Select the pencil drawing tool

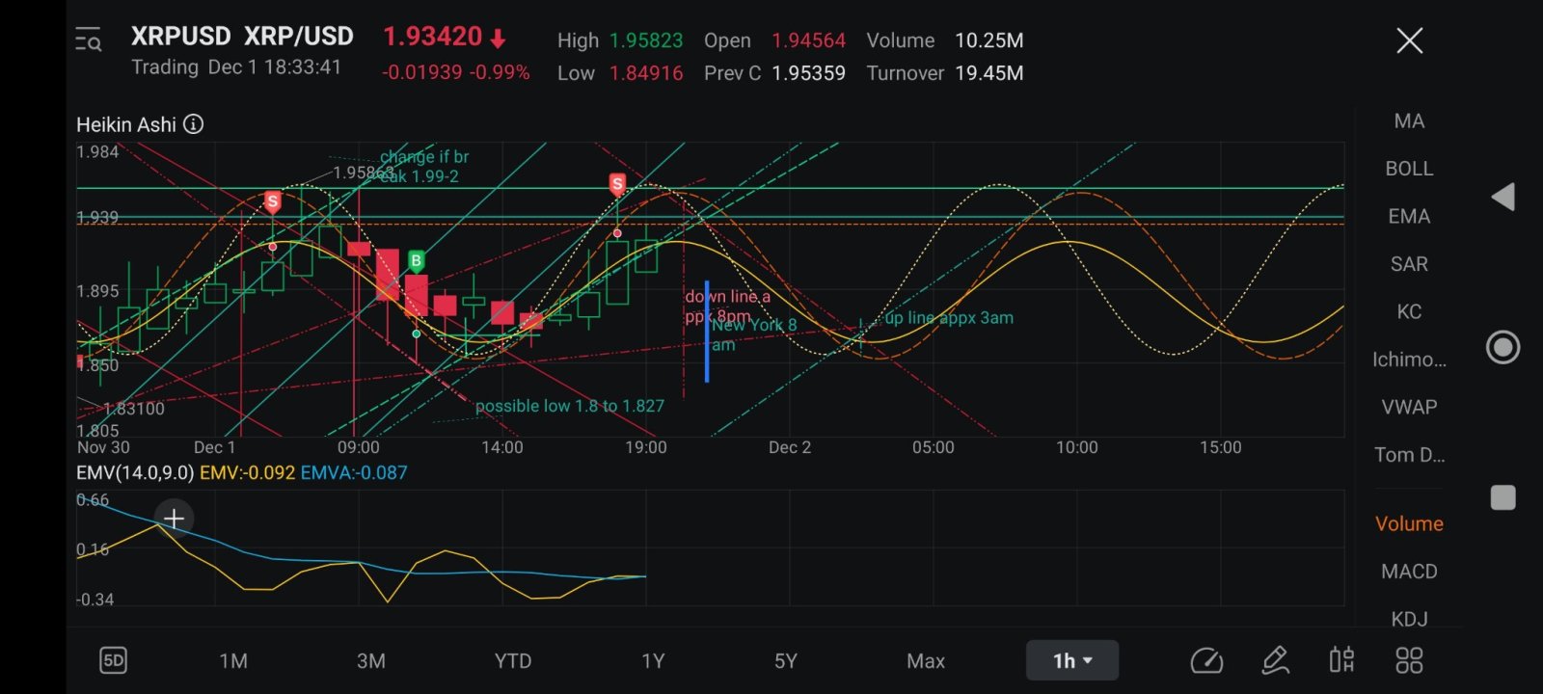[1276, 661]
